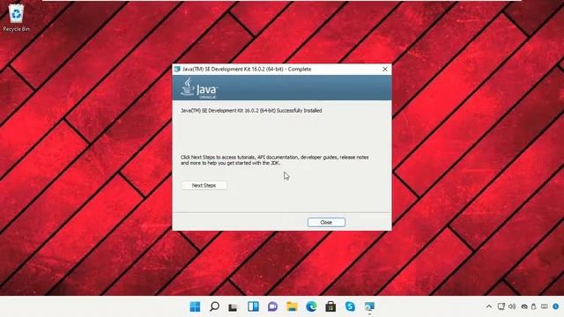The image size is (564, 317).
Task: Click the 'Successfully Installed' message text
Action: (251, 111)
